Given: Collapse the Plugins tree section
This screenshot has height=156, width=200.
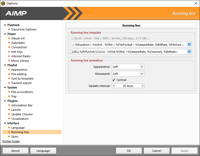Looking at the screenshot, I should click(x=5, y=101).
